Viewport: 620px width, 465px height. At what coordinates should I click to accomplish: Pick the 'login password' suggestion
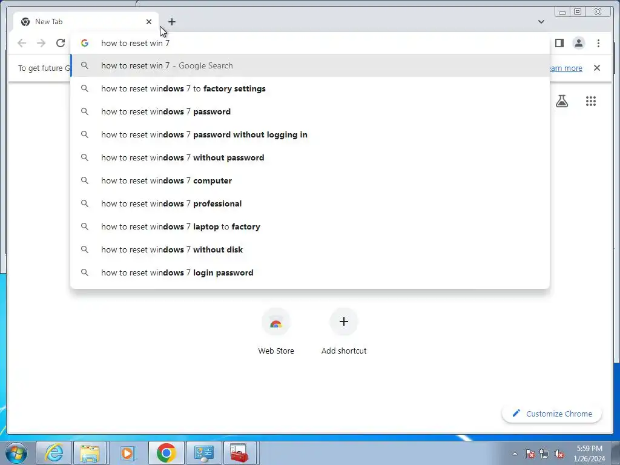click(x=310, y=272)
